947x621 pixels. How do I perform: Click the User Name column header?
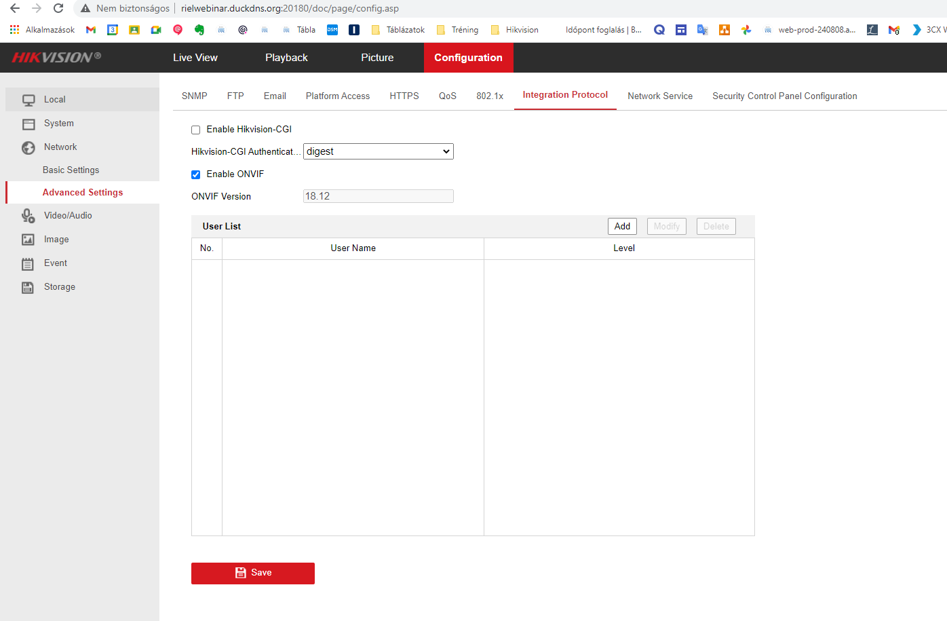coord(353,248)
